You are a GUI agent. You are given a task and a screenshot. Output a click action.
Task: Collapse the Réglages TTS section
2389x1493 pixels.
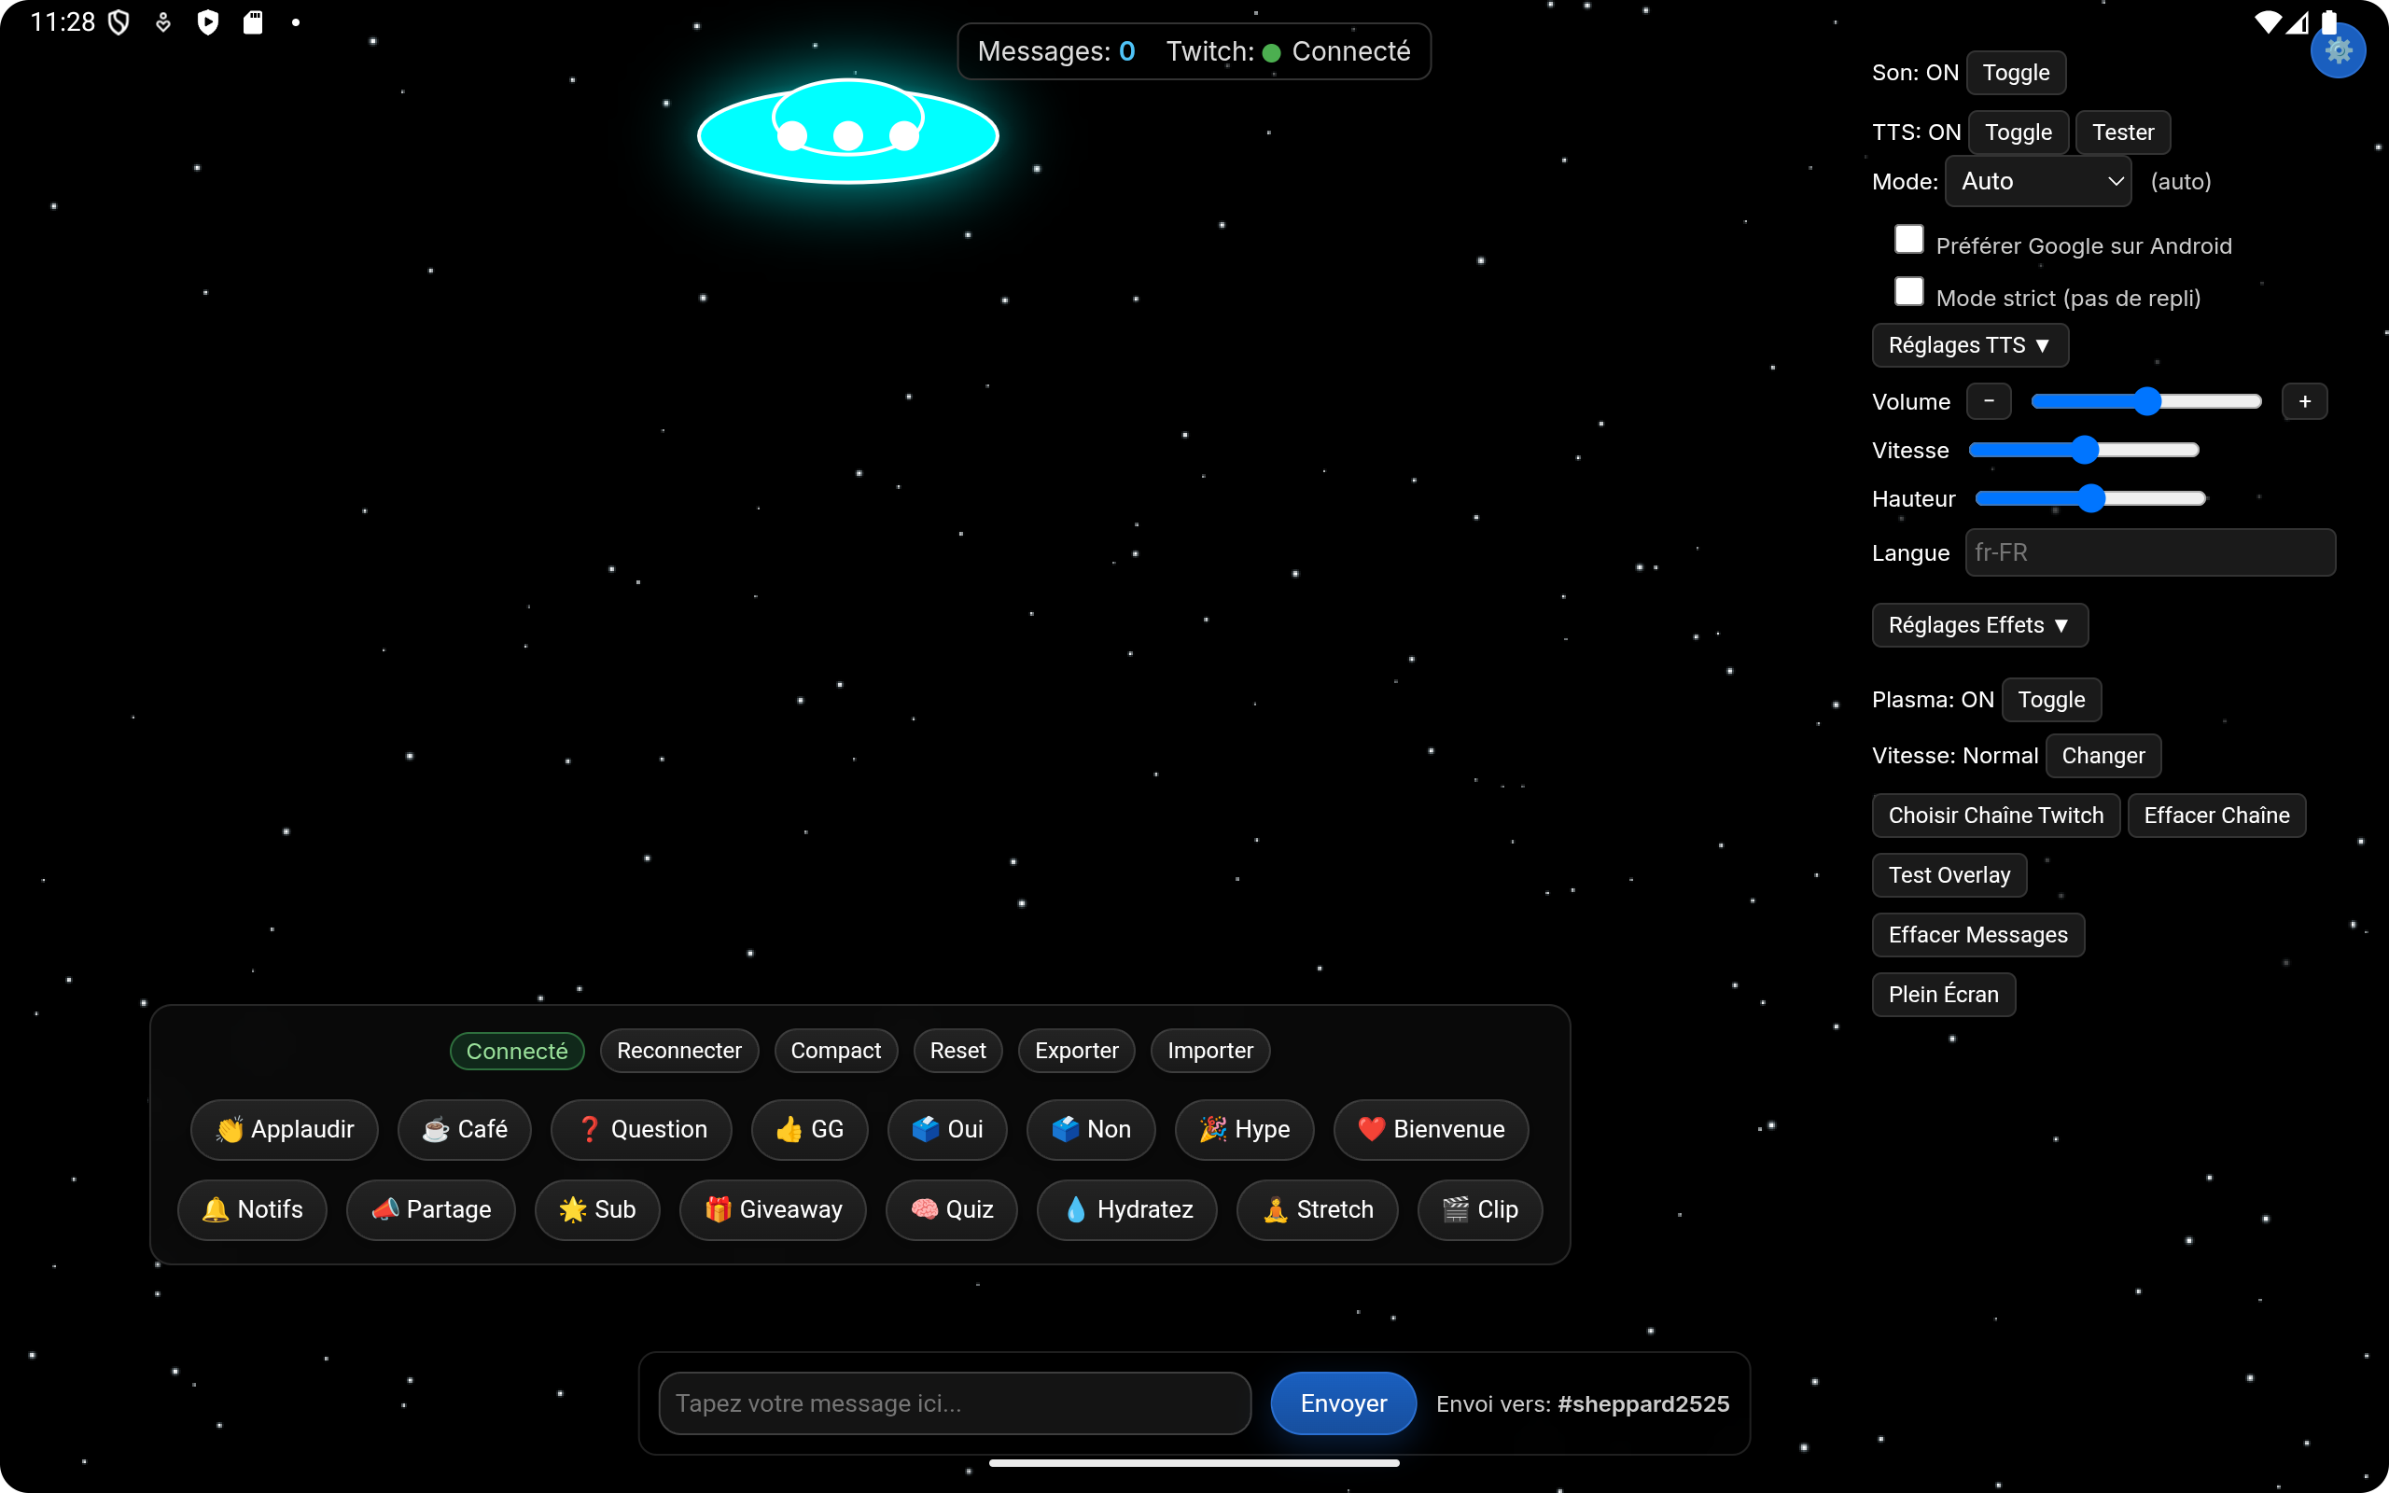tap(1968, 345)
